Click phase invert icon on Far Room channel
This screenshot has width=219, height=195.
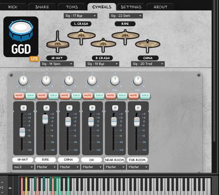(138, 108)
